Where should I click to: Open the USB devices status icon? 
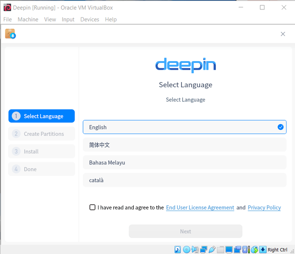212,250
